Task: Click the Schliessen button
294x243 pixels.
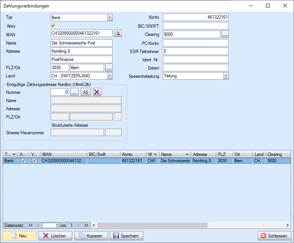Action: [274, 236]
